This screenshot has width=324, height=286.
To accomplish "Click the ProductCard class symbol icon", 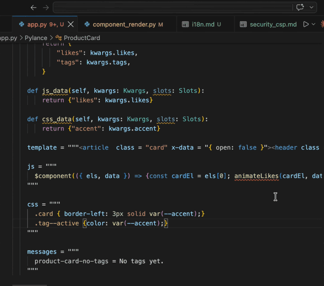I will pyautogui.click(x=58, y=38).
